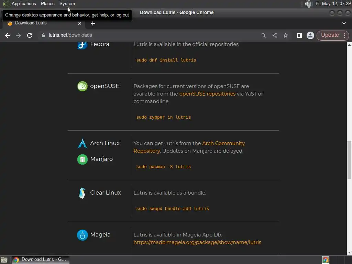Image resolution: width=352 pixels, height=264 pixels.
Task: Click the show desktop icon in taskbar
Action: [4, 260]
